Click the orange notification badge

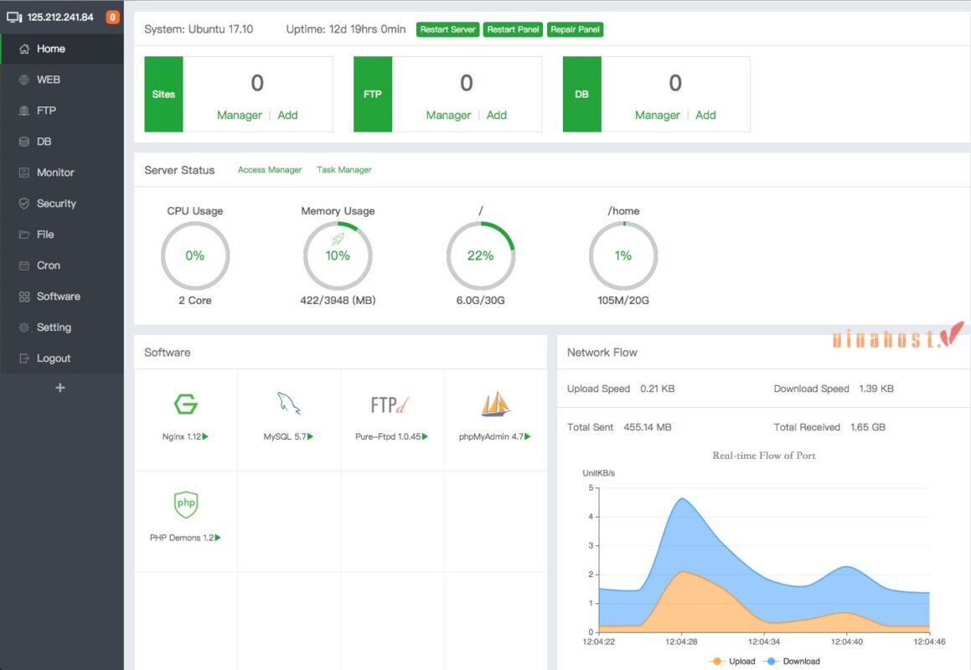point(112,17)
